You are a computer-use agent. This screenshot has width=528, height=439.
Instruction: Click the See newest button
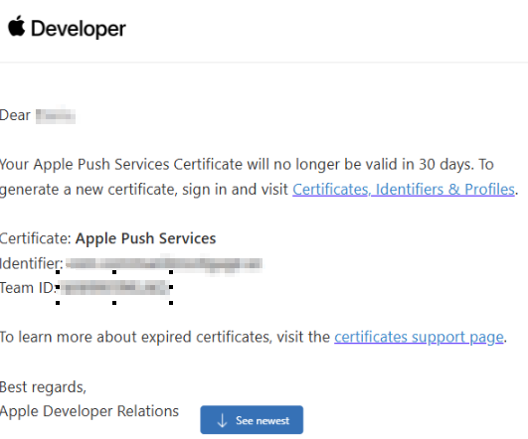(x=252, y=420)
